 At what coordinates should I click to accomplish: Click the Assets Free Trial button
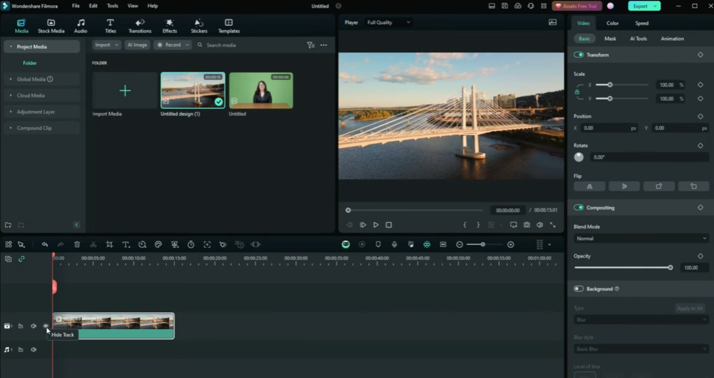point(577,6)
